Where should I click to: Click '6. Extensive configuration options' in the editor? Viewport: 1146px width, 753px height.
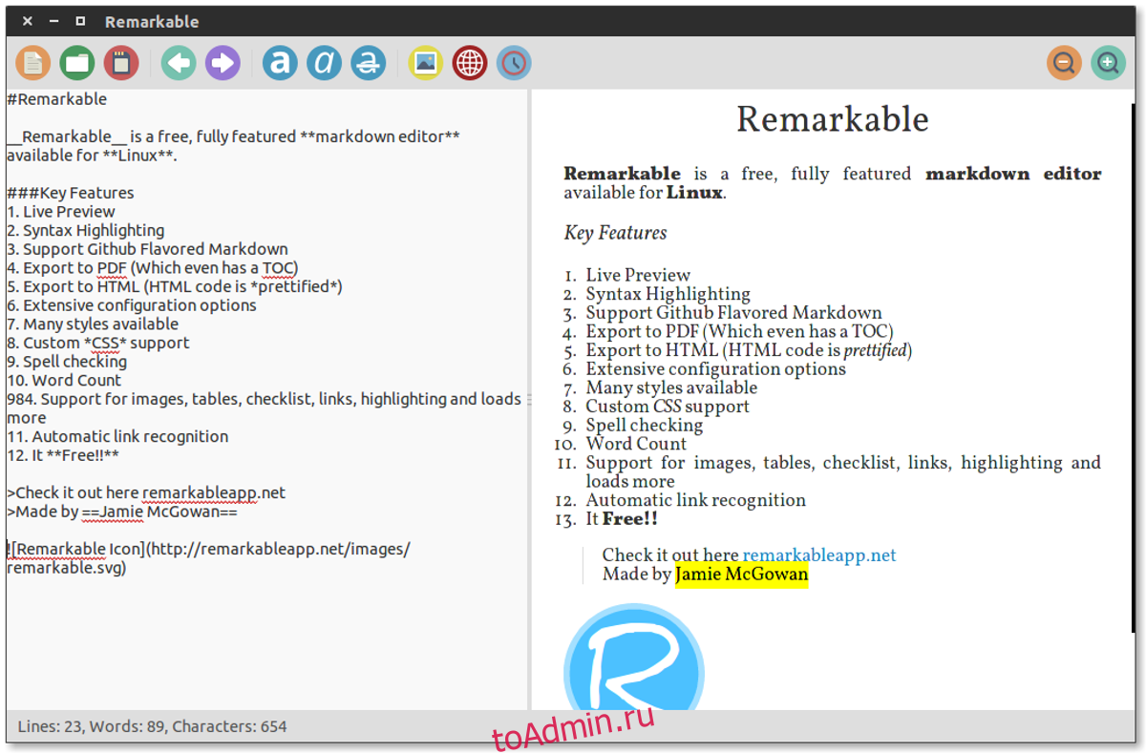pyautogui.click(x=132, y=305)
